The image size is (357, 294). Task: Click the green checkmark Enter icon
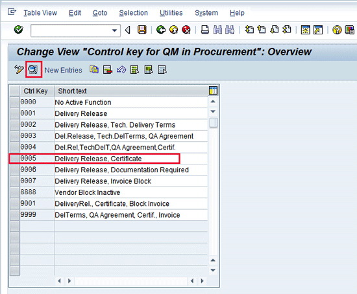click(18, 30)
